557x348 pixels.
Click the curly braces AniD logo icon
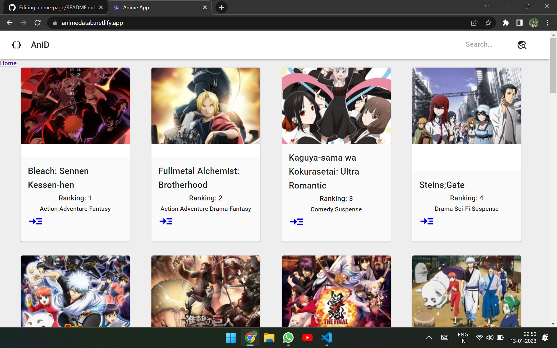[x=17, y=45]
